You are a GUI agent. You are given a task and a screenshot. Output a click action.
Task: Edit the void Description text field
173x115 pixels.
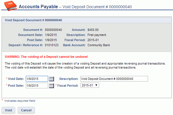(114, 79)
